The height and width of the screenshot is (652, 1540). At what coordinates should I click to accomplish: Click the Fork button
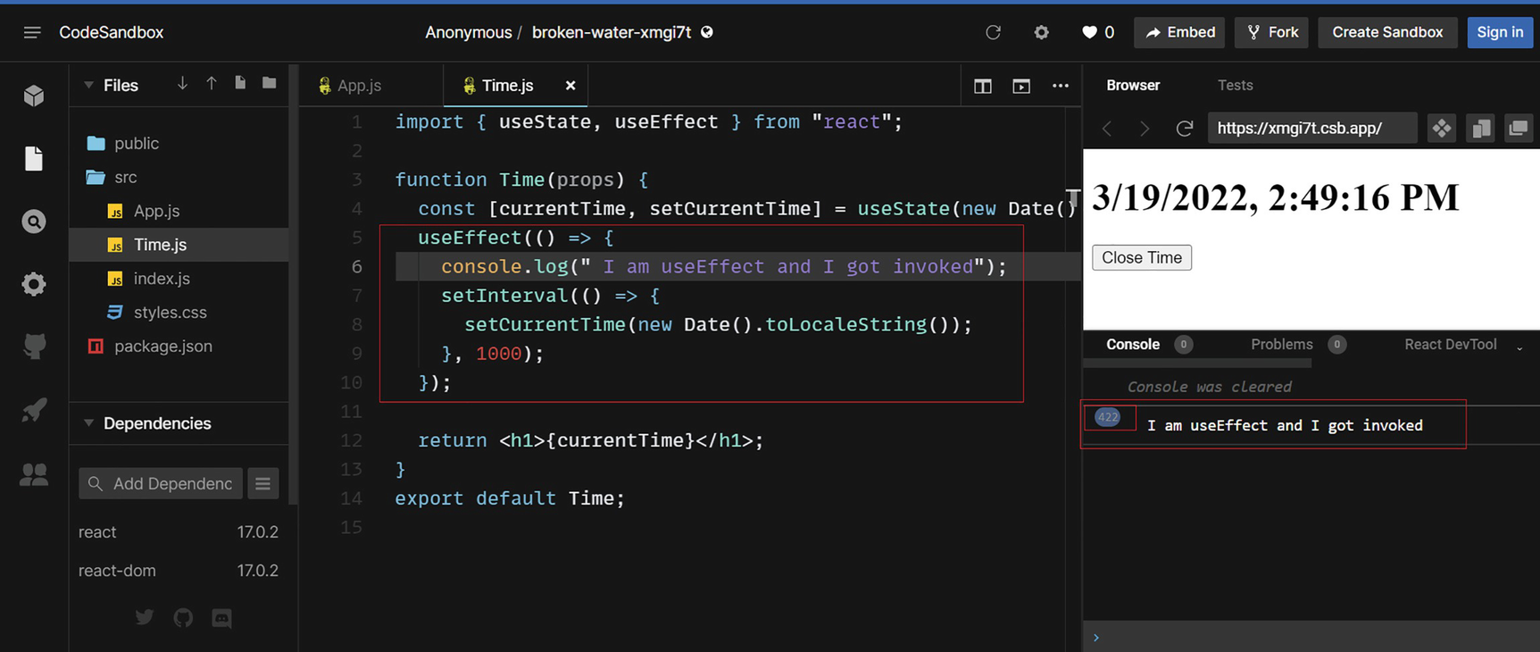[1272, 32]
